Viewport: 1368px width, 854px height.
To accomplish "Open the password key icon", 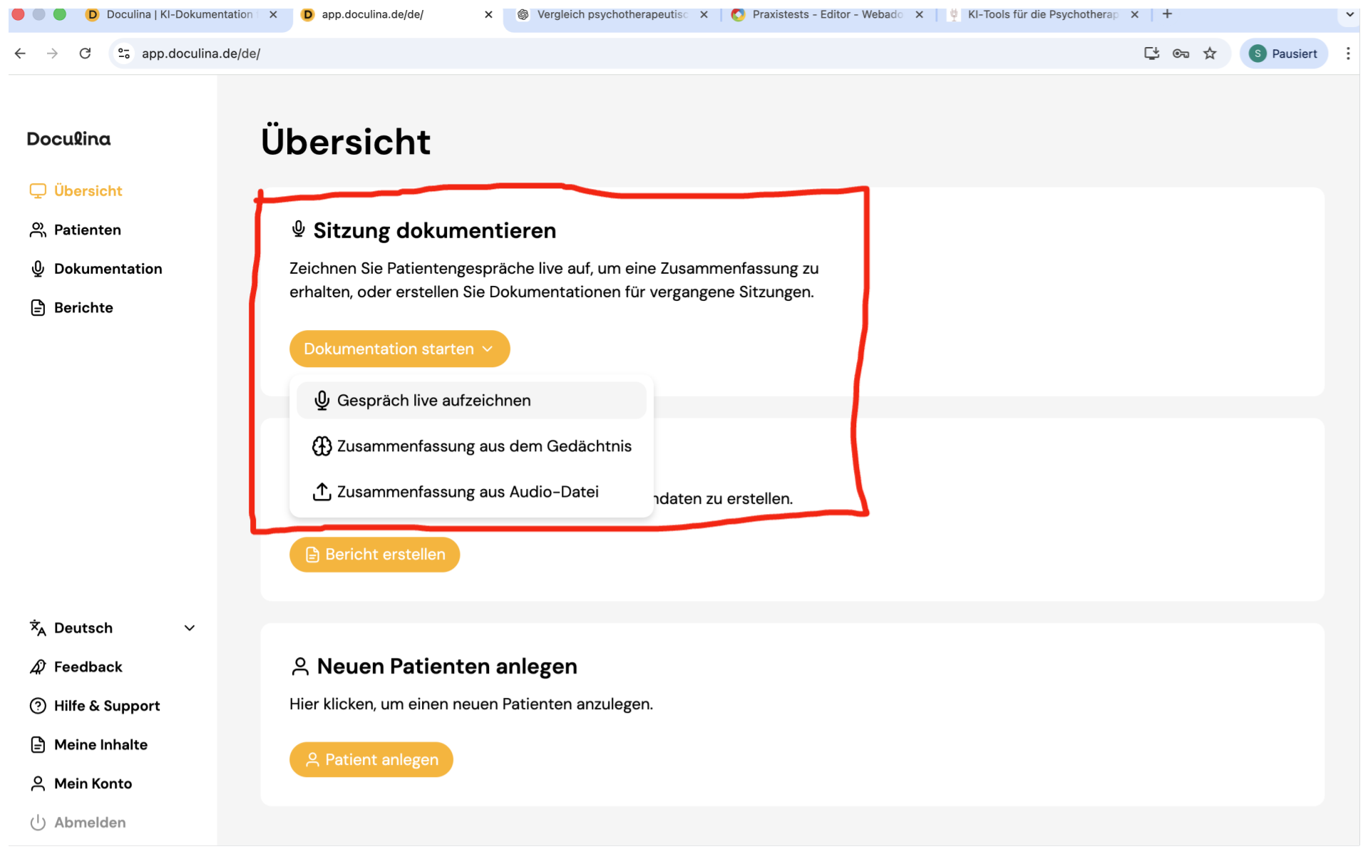I will pos(1181,53).
